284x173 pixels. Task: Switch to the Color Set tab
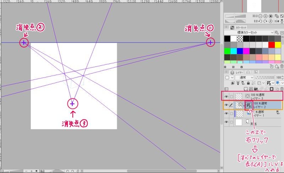[x=241, y=27]
